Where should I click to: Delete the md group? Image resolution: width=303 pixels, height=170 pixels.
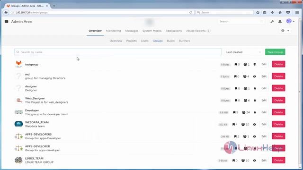point(278,76)
